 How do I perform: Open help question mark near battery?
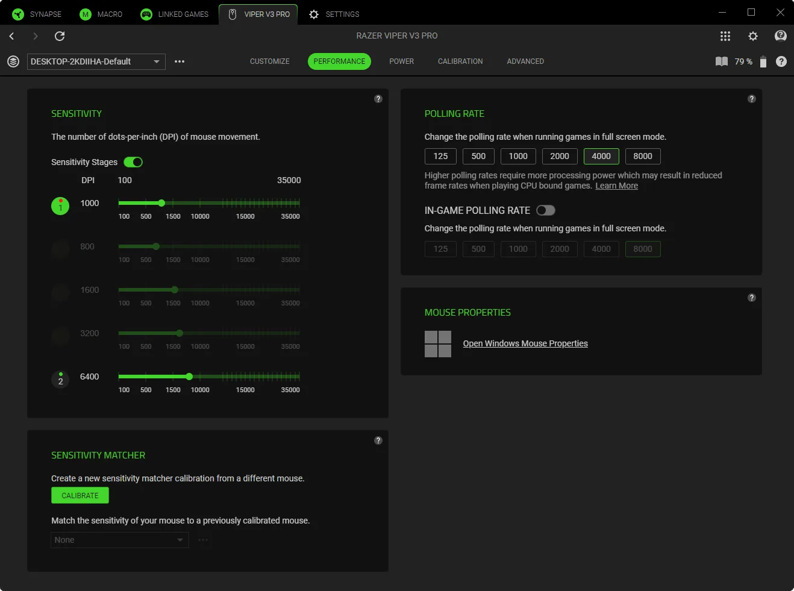click(x=781, y=61)
